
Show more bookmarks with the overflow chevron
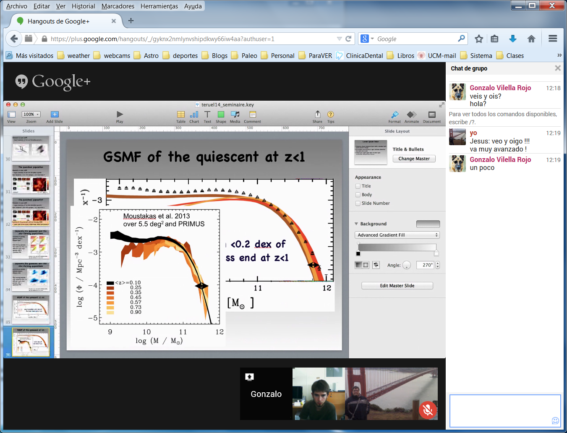pyautogui.click(x=559, y=55)
